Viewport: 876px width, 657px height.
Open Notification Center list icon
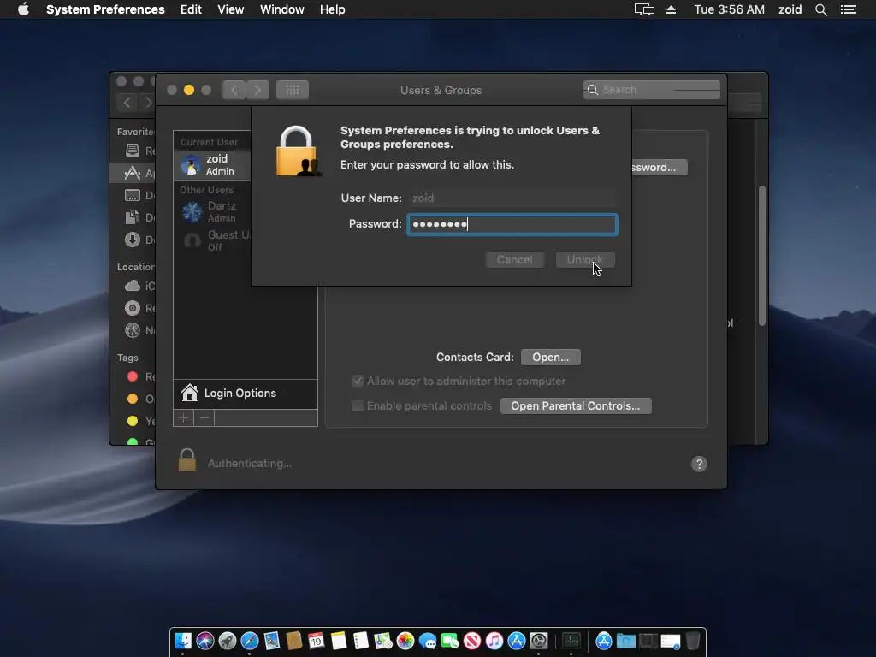pyautogui.click(x=849, y=9)
